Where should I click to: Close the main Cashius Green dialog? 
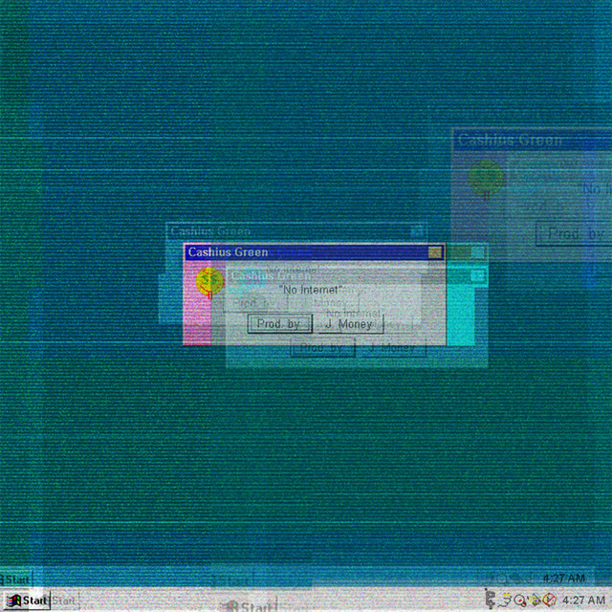[435, 252]
